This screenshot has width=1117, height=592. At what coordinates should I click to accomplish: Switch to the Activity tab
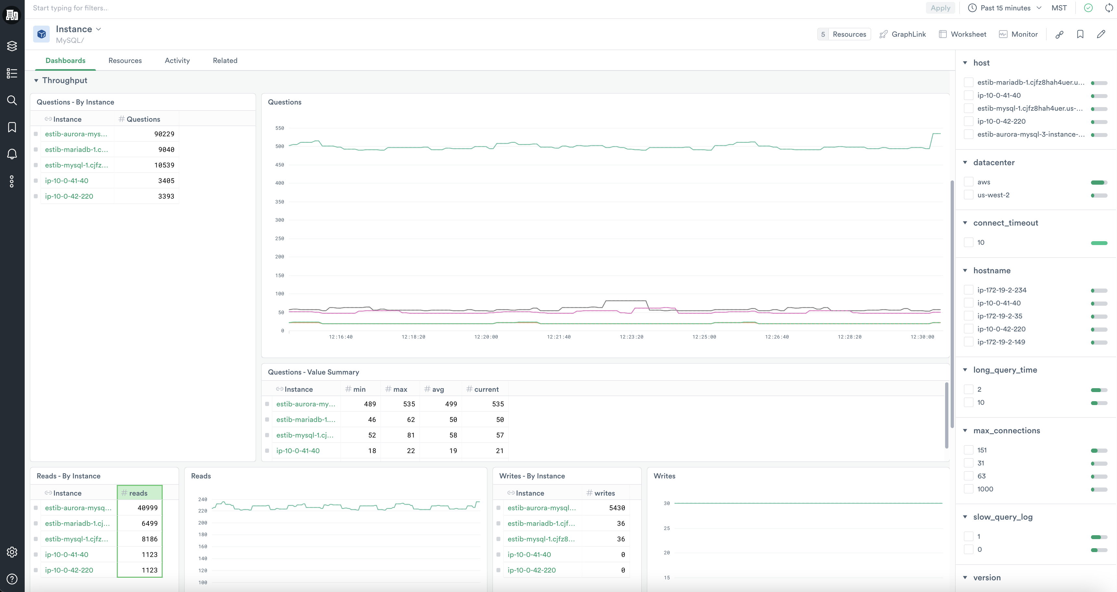pyautogui.click(x=177, y=61)
